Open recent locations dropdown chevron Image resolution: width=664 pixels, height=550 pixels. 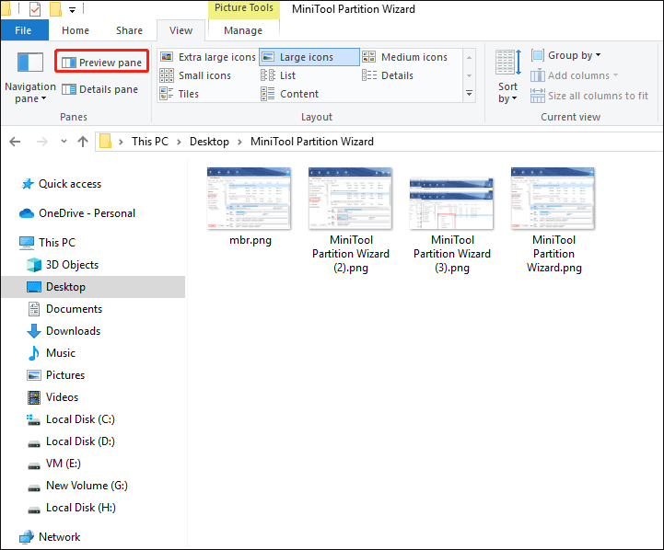[64, 142]
